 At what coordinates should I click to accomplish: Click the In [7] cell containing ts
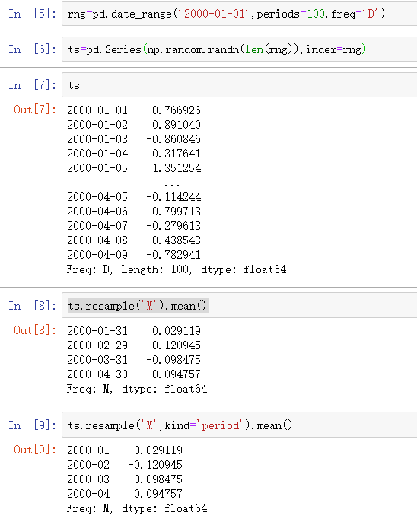pyautogui.click(x=240, y=85)
